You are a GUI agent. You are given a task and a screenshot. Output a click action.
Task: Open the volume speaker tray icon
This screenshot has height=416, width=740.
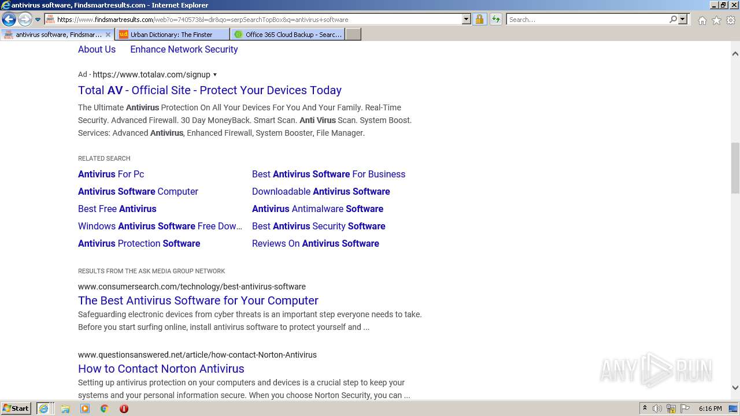[657, 408]
